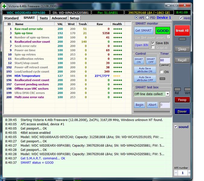Select the Raw read error rate row
204x181 pixels.
67,29
